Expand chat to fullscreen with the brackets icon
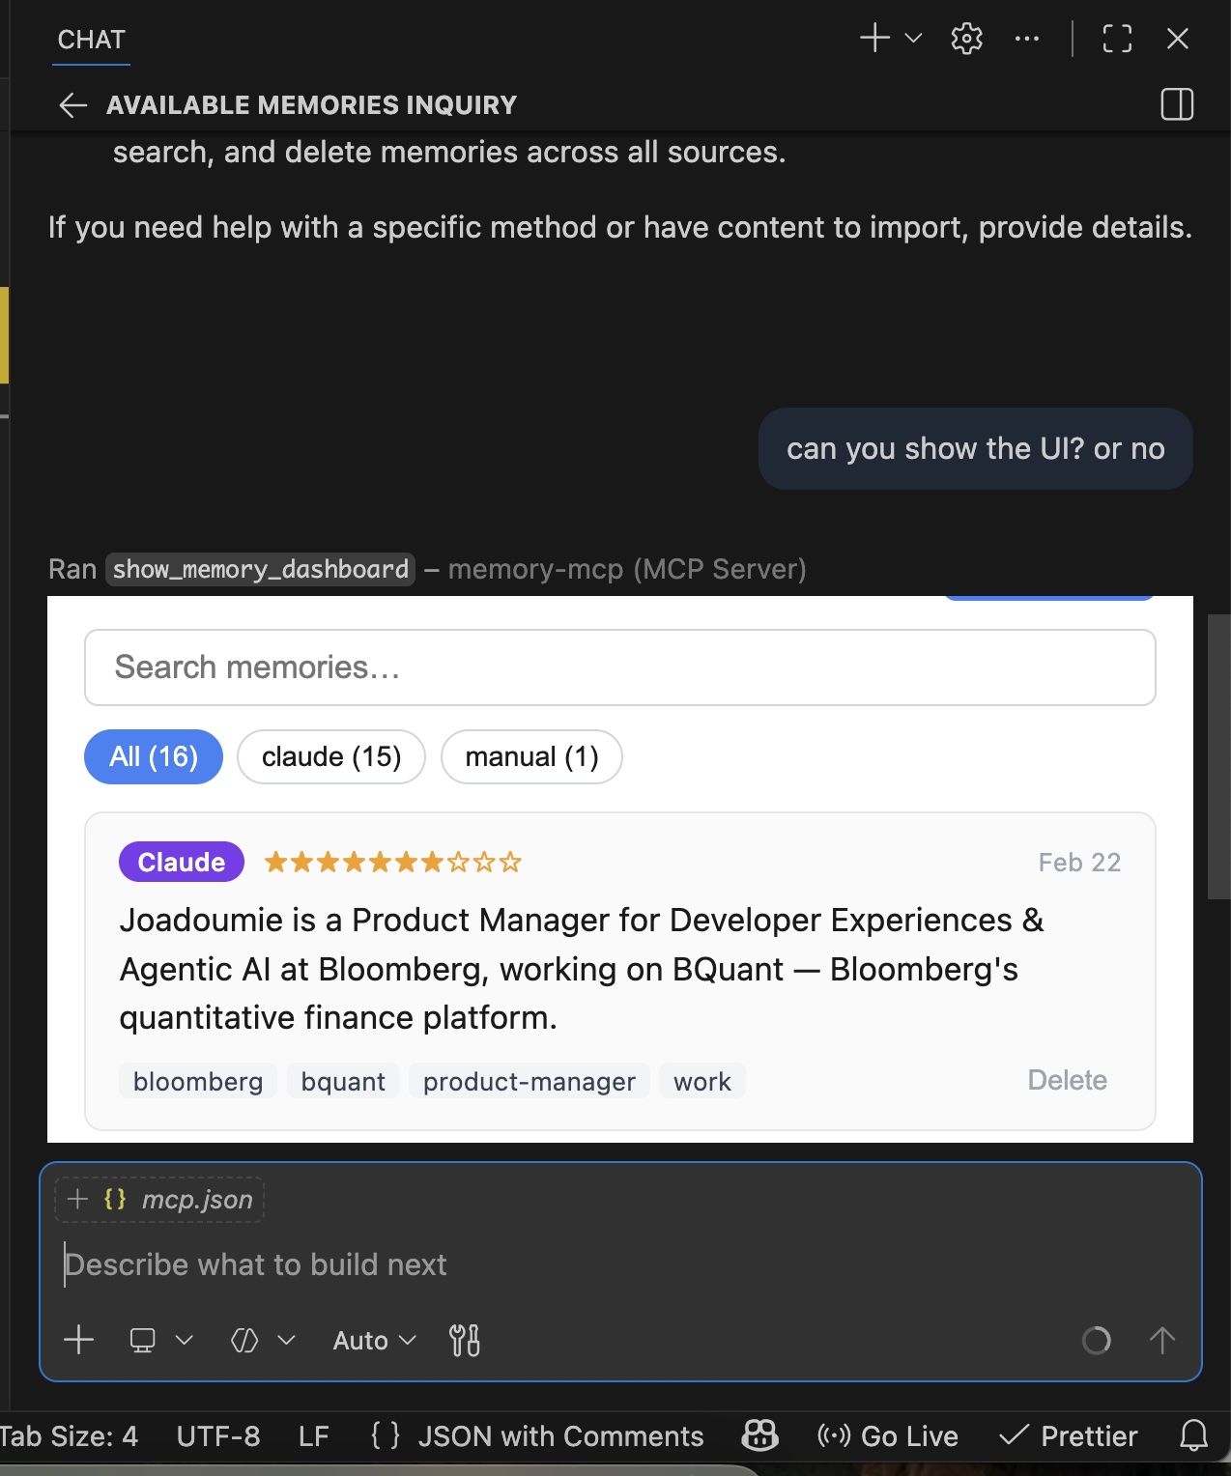The width and height of the screenshot is (1231, 1476). click(x=1117, y=39)
